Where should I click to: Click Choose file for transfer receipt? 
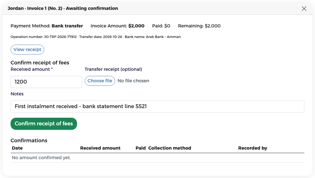tap(100, 81)
